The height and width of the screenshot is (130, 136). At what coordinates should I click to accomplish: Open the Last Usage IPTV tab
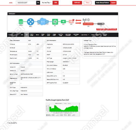click(x=76, y=35)
